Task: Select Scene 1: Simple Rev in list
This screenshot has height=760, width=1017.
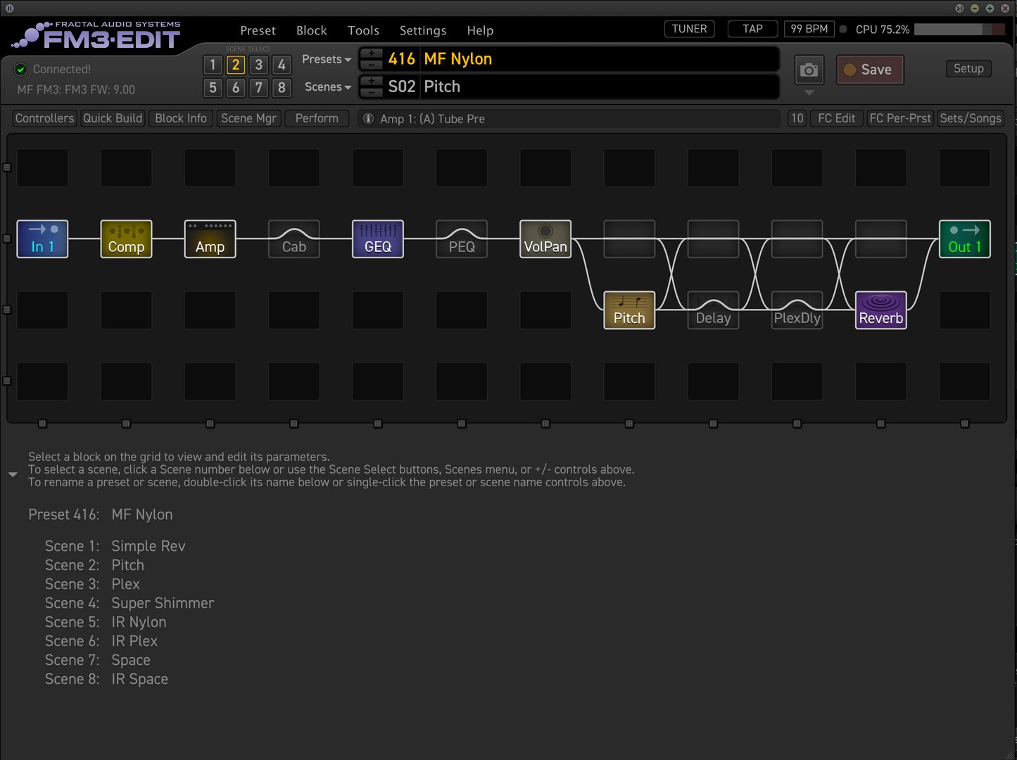Action: pos(115,546)
